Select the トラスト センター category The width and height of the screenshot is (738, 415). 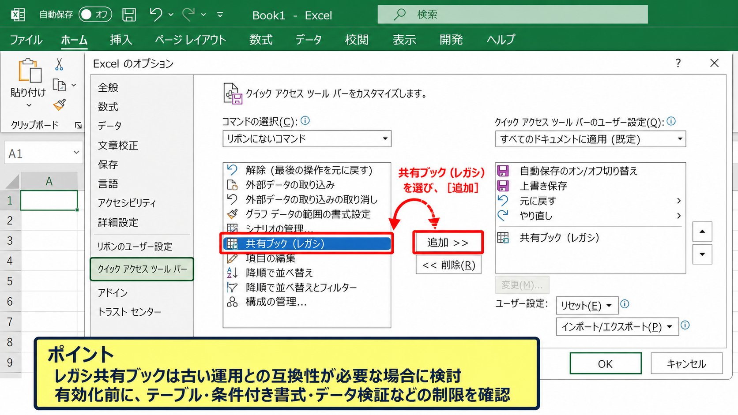pos(129,312)
